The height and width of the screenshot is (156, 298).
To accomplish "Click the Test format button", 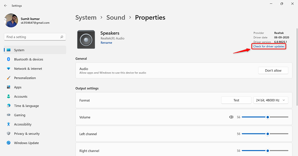I will tap(236, 100).
